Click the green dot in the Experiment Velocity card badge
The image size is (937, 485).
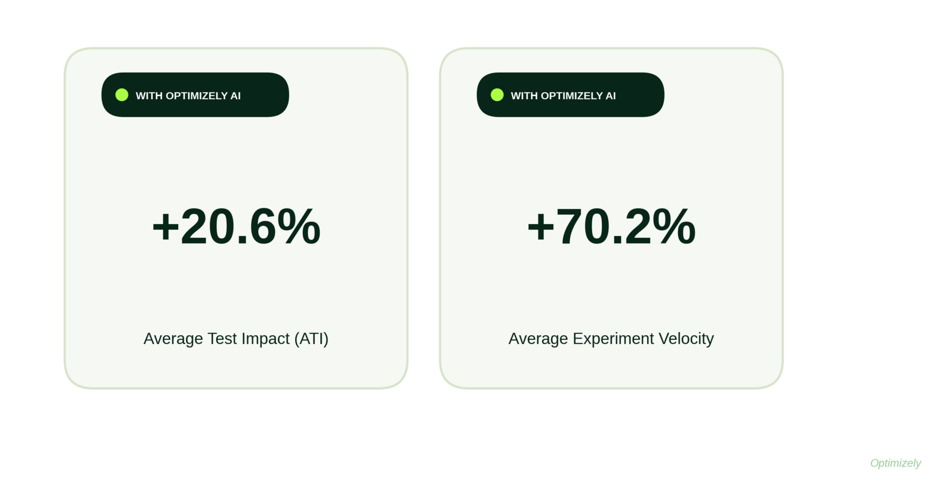(497, 95)
